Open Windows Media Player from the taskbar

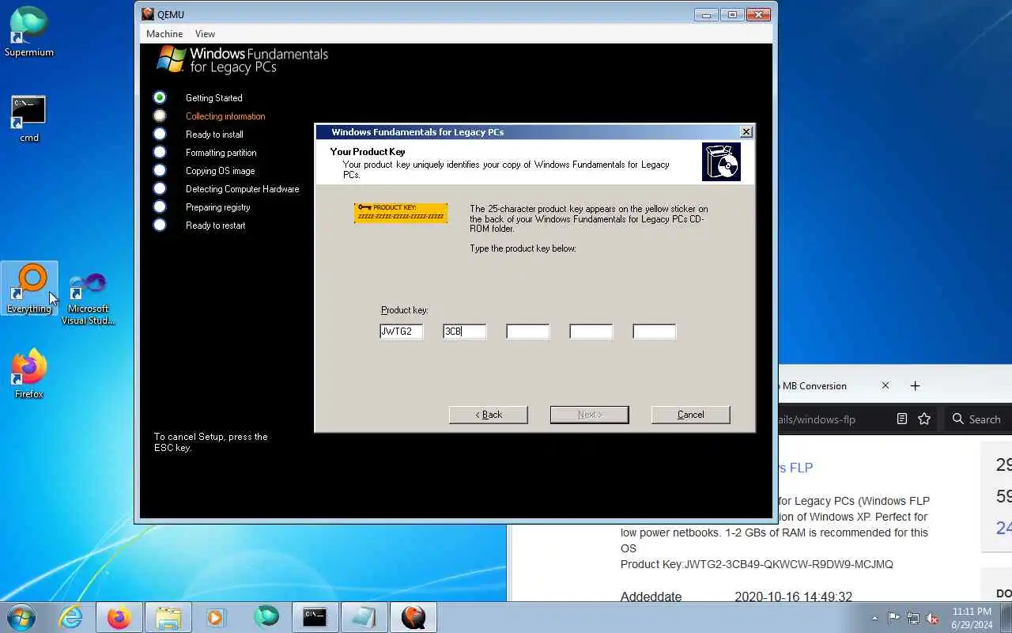pyautogui.click(x=216, y=617)
